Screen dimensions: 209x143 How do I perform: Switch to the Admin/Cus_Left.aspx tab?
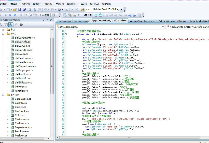pos(142,21)
